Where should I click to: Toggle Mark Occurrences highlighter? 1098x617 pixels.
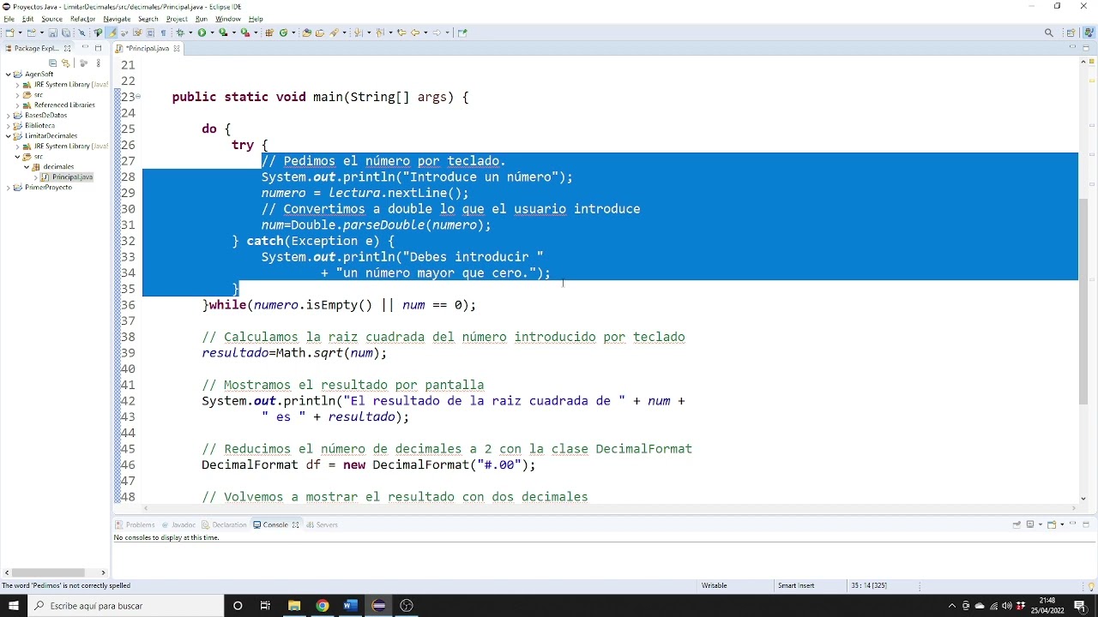pos(111,33)
